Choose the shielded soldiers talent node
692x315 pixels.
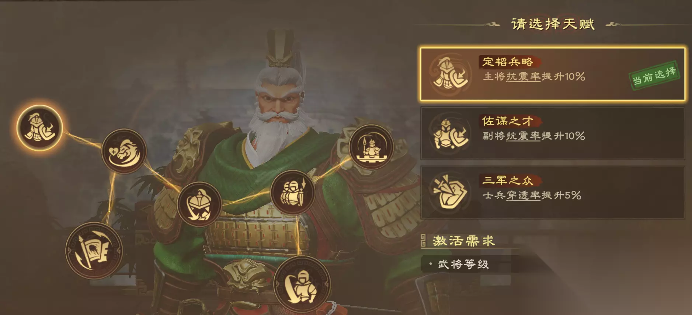pos(293,192)
